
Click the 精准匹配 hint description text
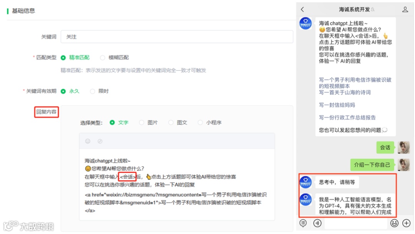click(133, 70)
